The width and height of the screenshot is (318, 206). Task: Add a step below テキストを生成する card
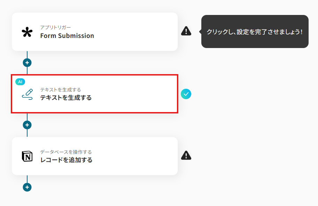tap(27, 125)
